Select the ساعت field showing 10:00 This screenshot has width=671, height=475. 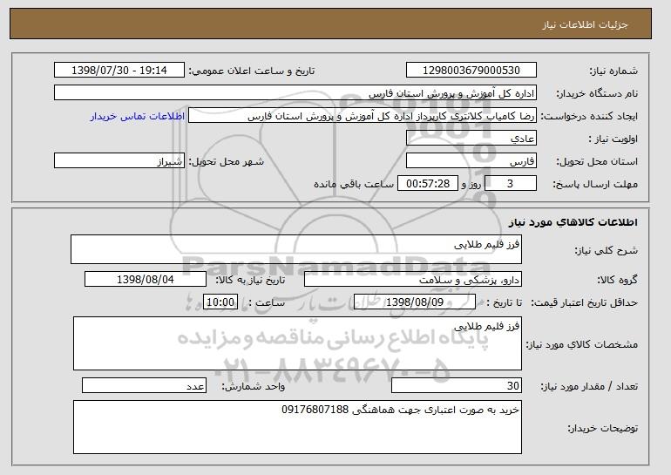(220, 302)
